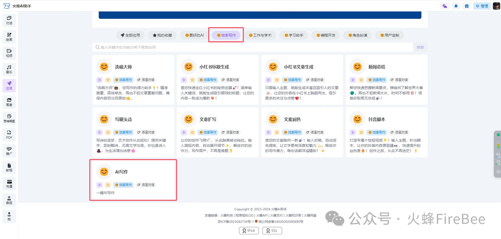This screenshot has height=239, width=501.
Task: Open the 画廊 gallery sidebar item
Action: pyautogui.click(x=9, y=102)
